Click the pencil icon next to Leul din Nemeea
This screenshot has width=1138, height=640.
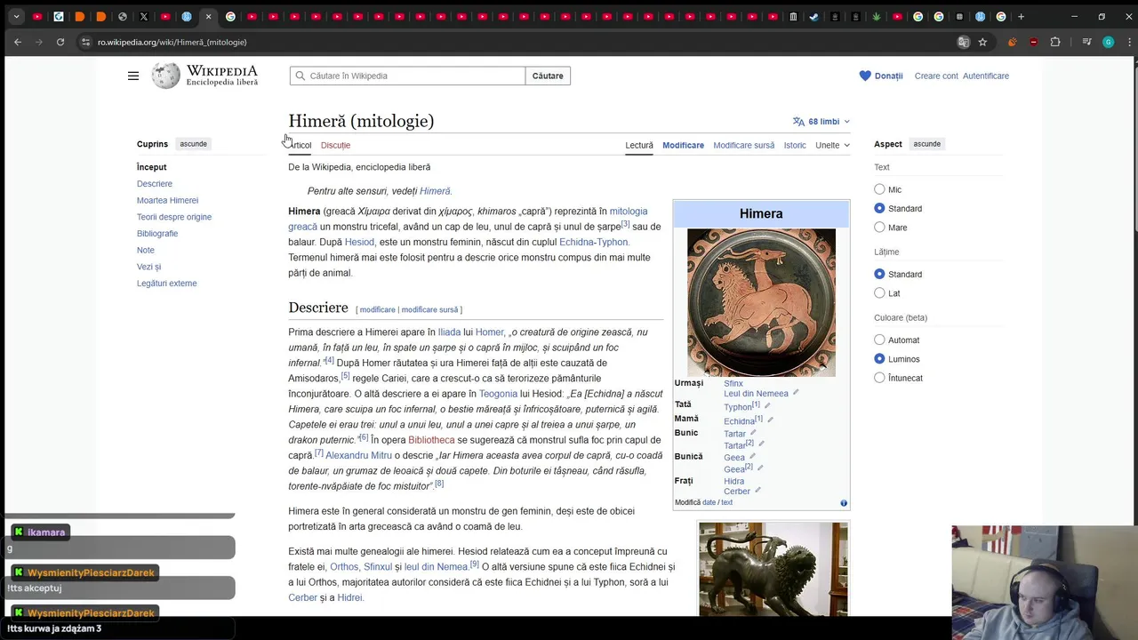[796, 392]
